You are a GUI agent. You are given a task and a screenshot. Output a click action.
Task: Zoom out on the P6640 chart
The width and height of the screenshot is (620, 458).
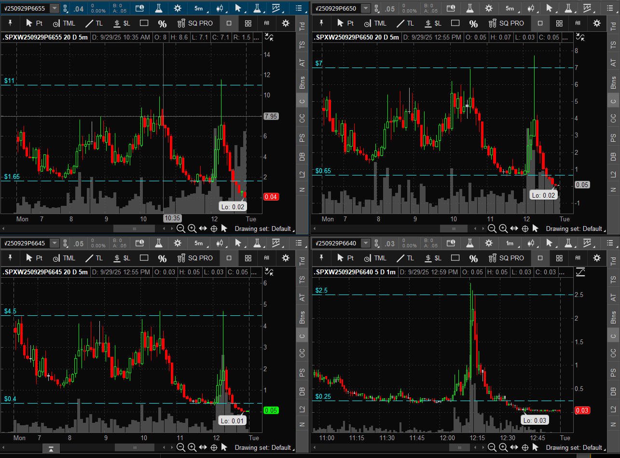492,447
